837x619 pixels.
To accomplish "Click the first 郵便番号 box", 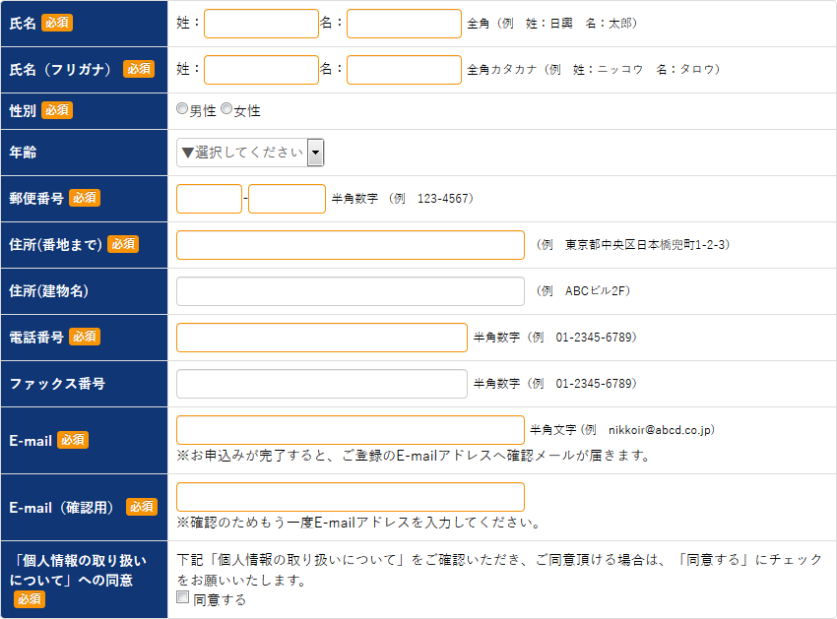I will pos(209,199).
